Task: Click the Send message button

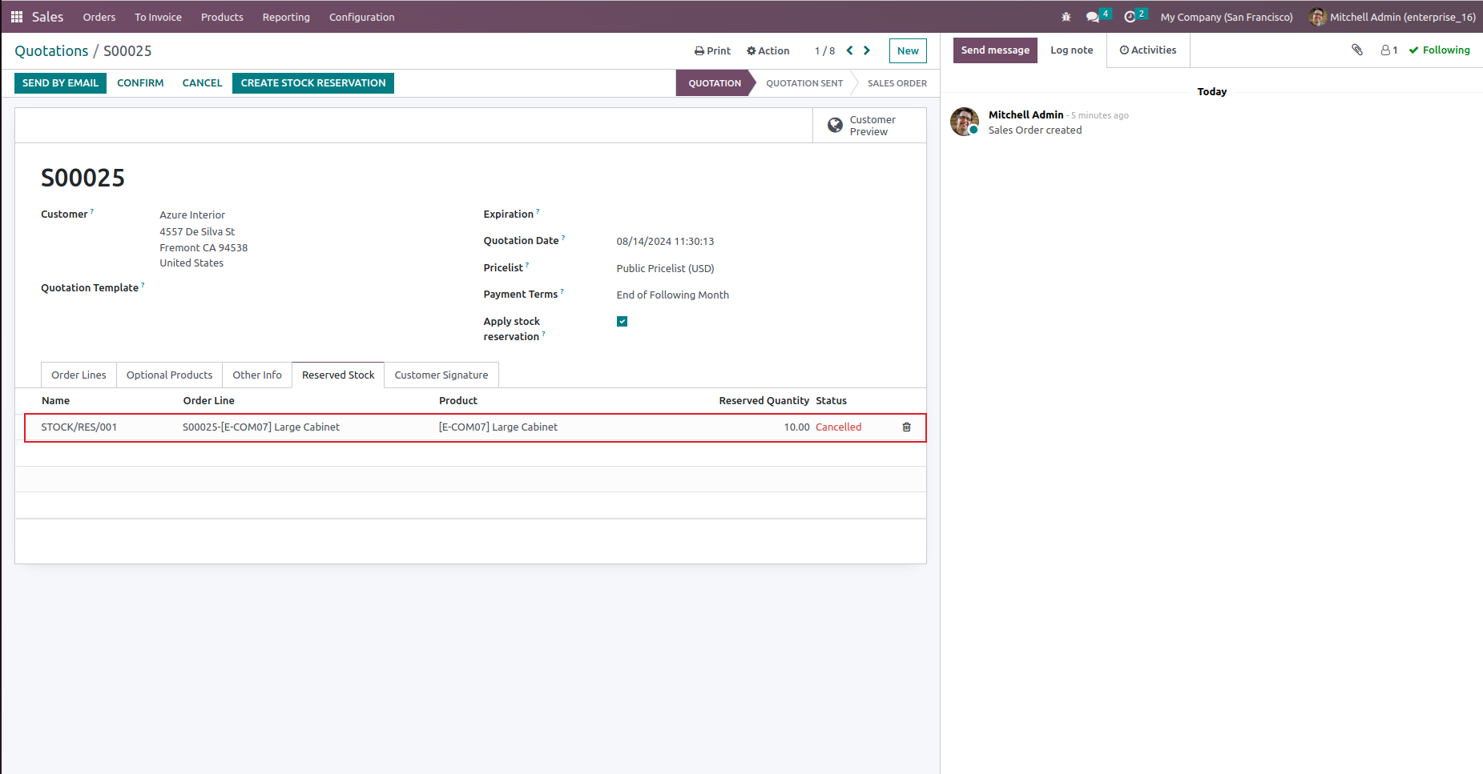Action: (x=995, y=50)
